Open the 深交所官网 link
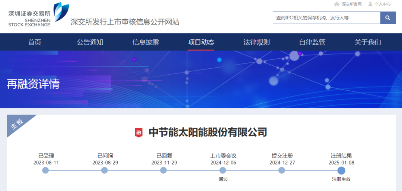Viewport: 402px width, 191px height. (351, 4)
